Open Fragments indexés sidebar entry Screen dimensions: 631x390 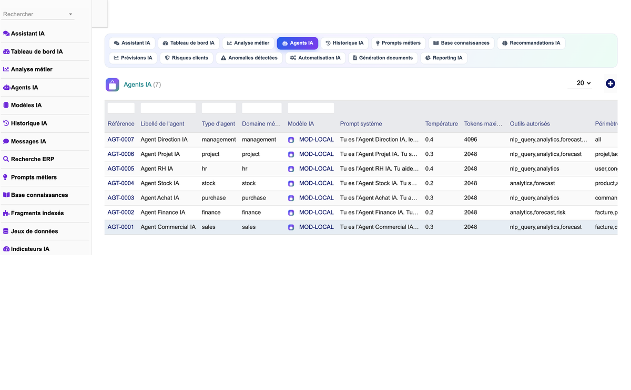coord(33,213)
